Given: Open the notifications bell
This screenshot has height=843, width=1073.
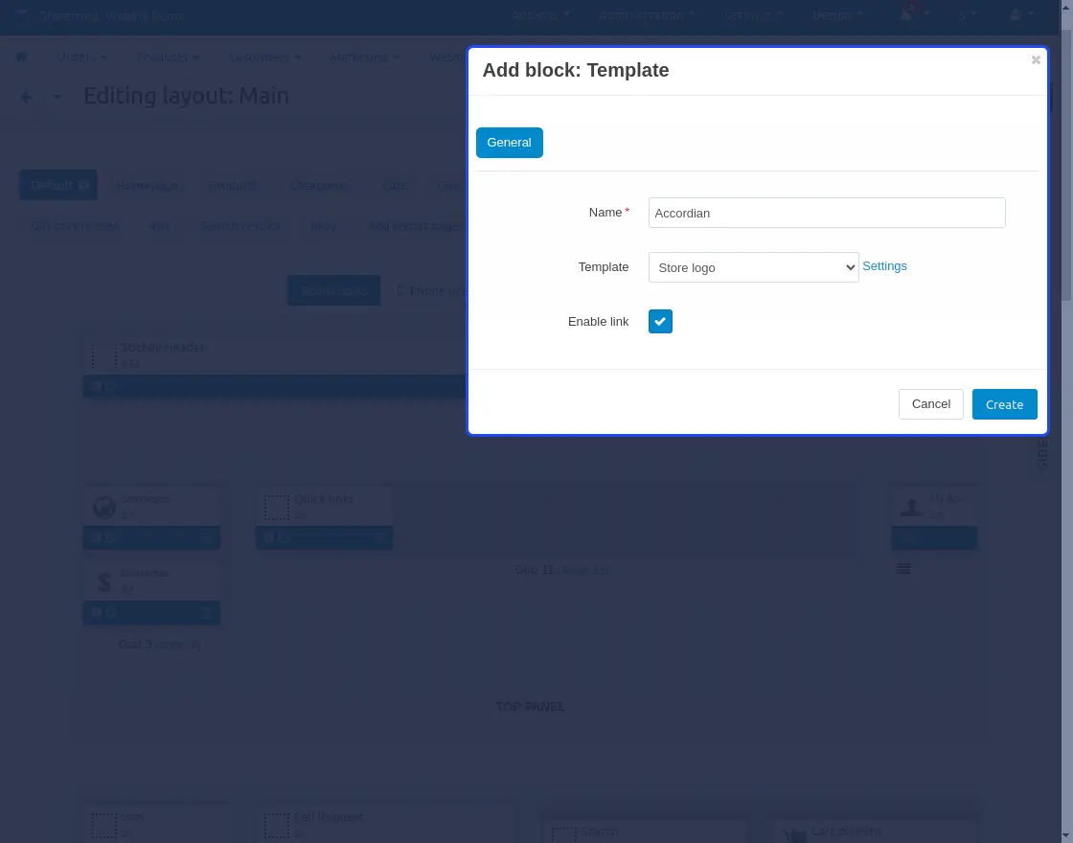Looking at the screenshot, I should [x=909, y=13].
